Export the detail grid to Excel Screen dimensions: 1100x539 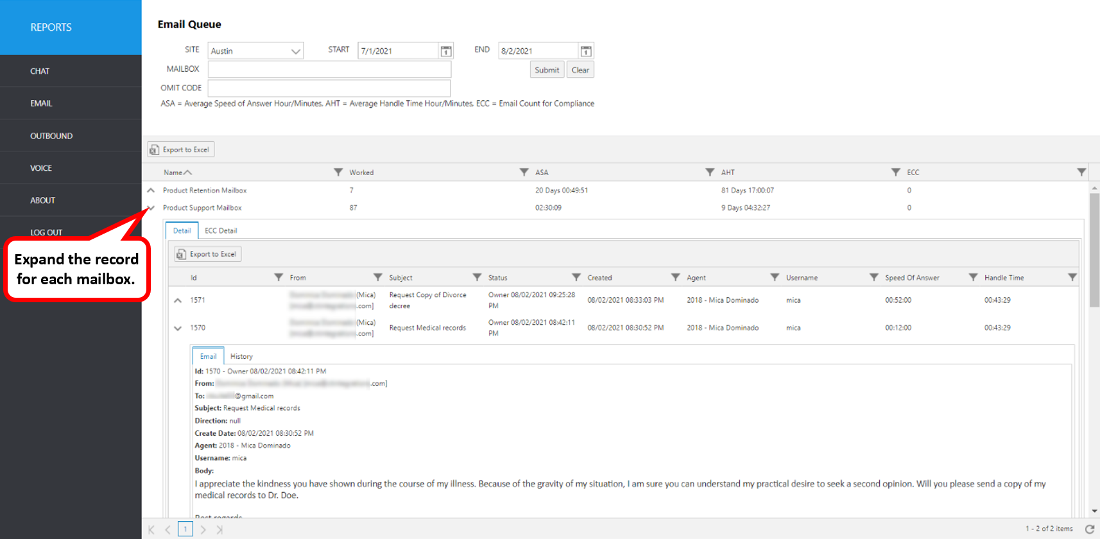click(x=208, y=254)
